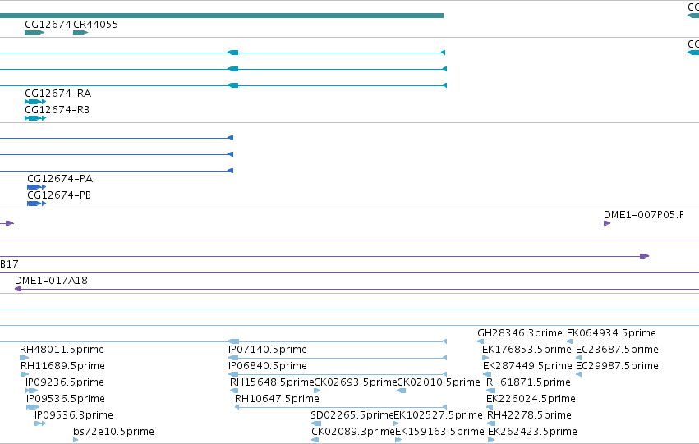Open the RH48011.5prime EST label

(62, 350)
